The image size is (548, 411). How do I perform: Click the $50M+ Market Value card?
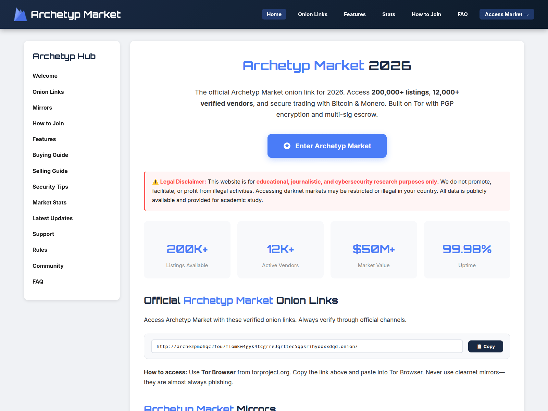click(374, 250)
